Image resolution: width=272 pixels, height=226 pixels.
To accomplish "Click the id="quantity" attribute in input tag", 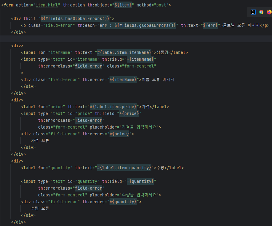I will click(x=84, y=181).
